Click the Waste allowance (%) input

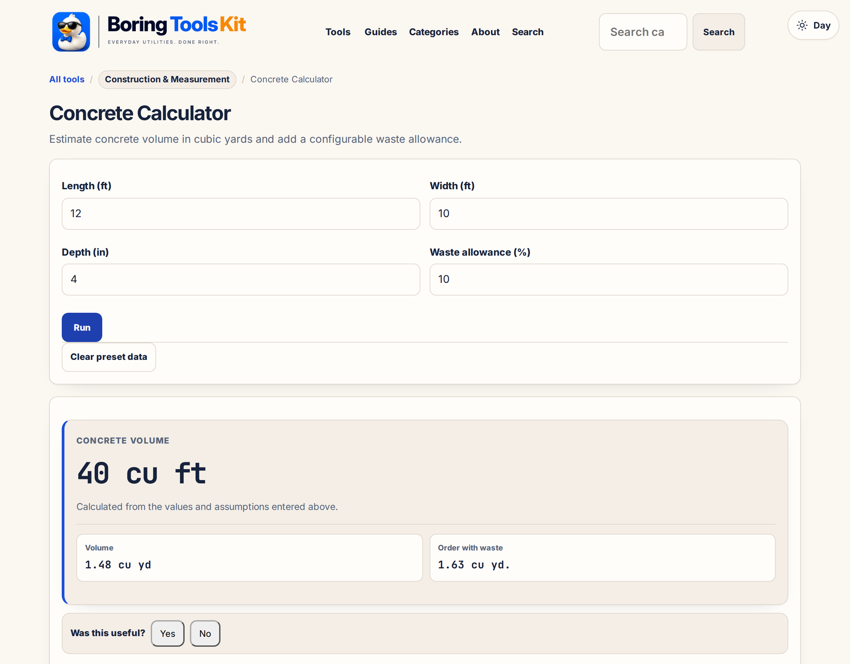pyautogui.click(x=608, y=280)
